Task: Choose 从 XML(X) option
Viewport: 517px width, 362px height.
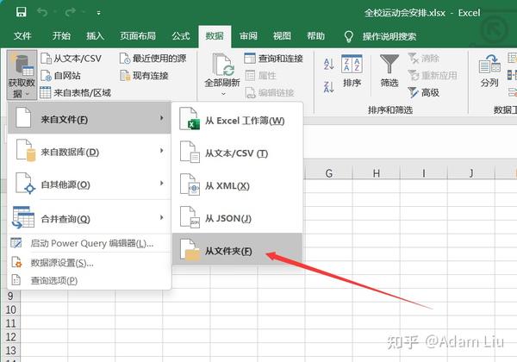Action: (238, 185)
